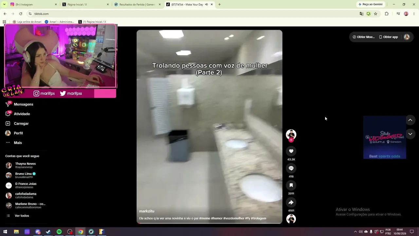Open the media controls icon in Chrome toolbar
This screenshot has width=419, height=236.
click(398, 14)
